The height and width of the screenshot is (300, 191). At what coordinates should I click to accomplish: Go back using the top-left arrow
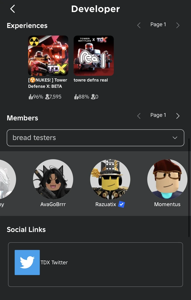click(12, 9)
